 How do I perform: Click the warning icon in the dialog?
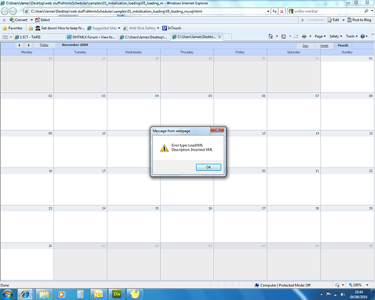tap(164, 148)
